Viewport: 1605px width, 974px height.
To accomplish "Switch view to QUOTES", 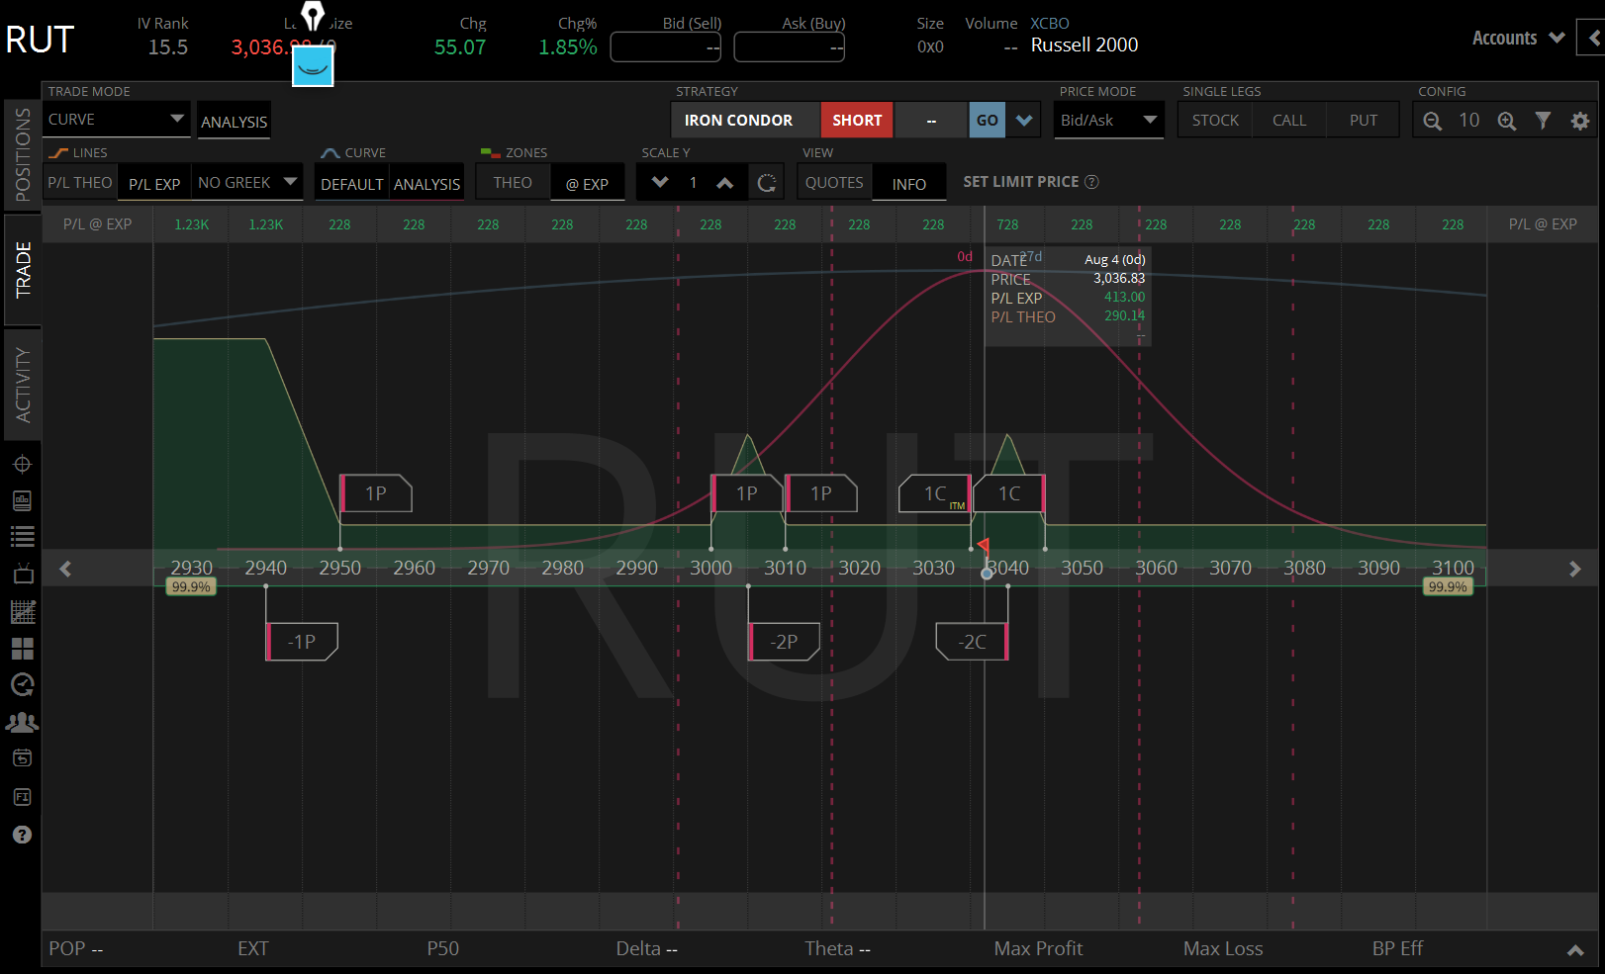I will (834, 183).
